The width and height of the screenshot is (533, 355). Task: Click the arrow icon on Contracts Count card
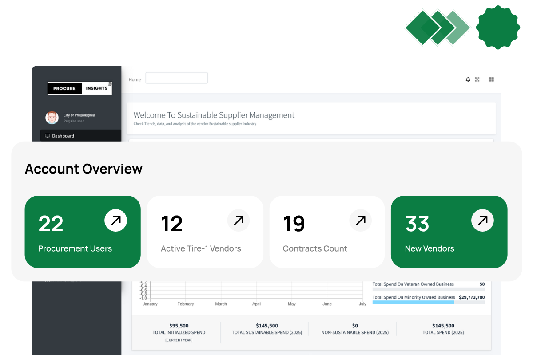[360, 220]
